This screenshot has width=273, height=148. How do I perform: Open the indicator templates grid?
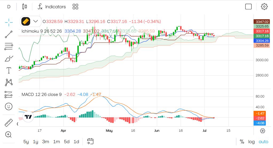pos(75,7)
